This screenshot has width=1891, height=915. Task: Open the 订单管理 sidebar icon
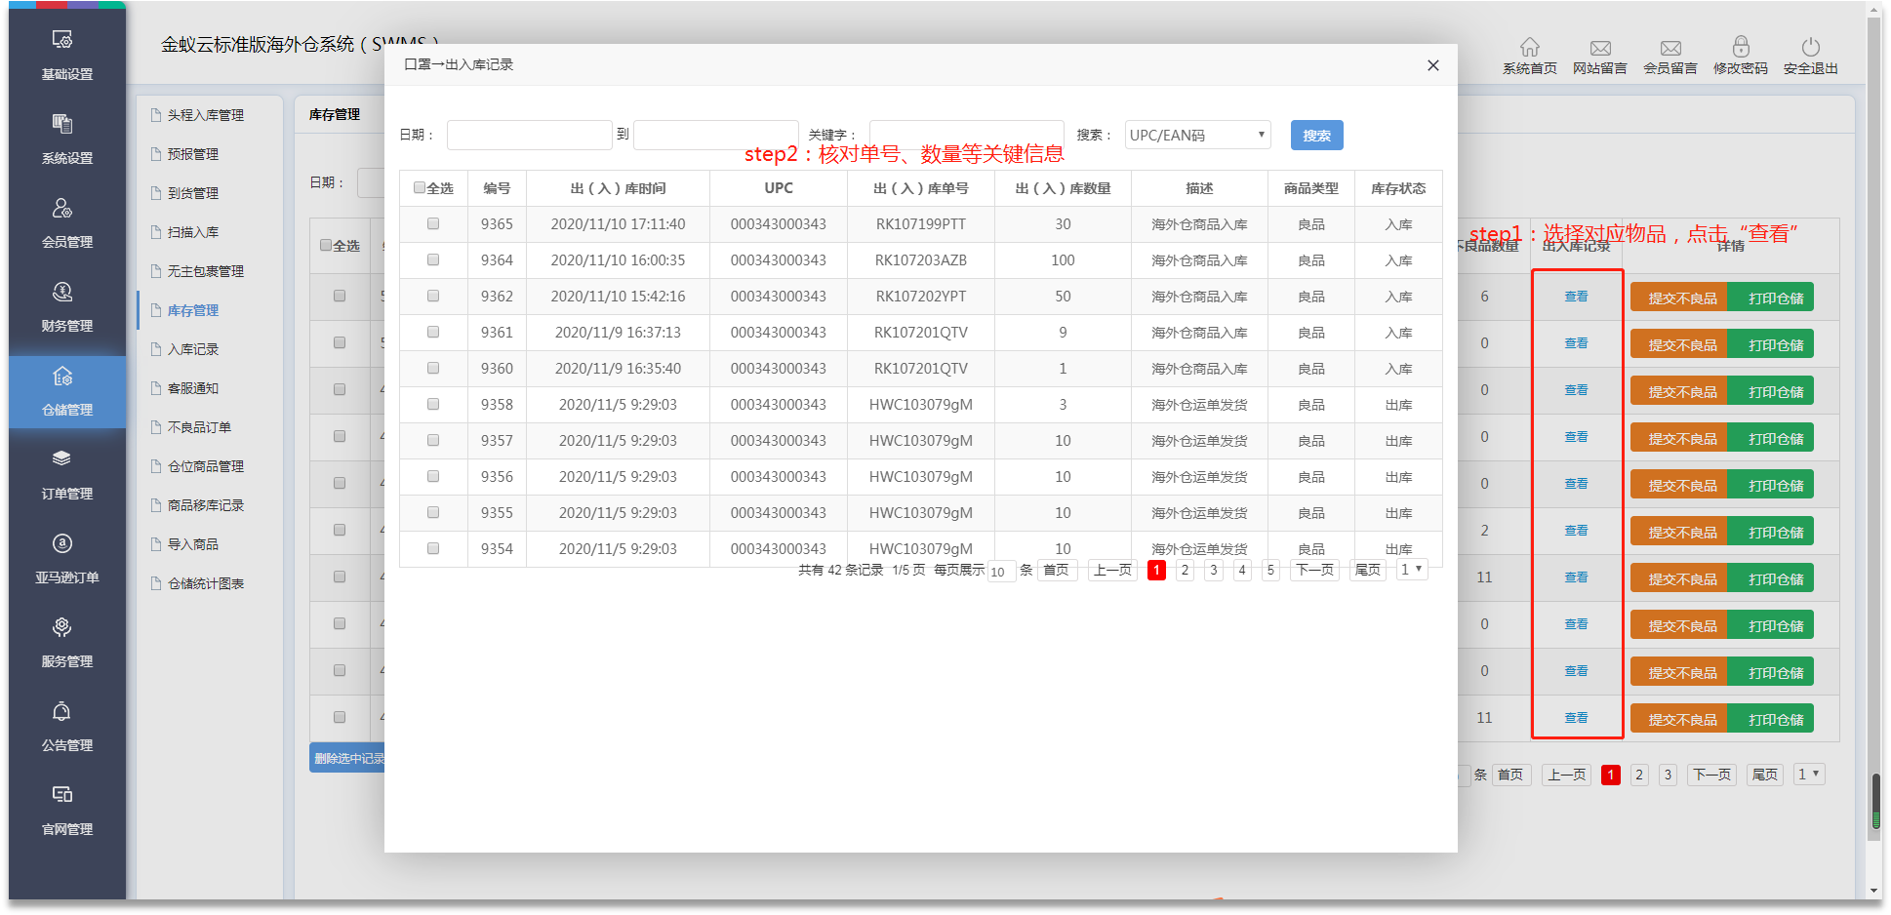[62, 459]
